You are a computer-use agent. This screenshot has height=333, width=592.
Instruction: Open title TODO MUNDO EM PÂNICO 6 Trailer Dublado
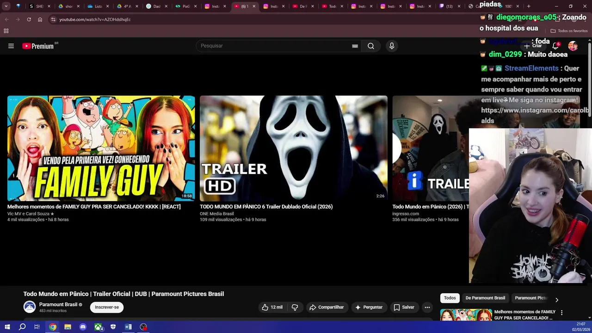coord(266,207)
